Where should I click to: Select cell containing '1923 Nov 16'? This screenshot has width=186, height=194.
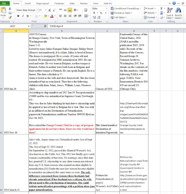tap(16, 112)
